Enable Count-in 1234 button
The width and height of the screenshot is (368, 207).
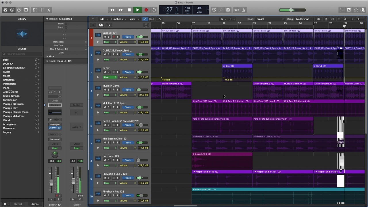click(x=237, y=10)
